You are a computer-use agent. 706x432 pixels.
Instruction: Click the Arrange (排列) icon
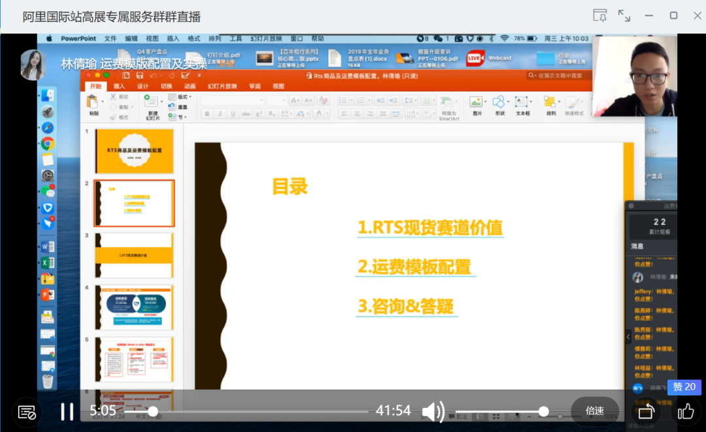(549, 102)
